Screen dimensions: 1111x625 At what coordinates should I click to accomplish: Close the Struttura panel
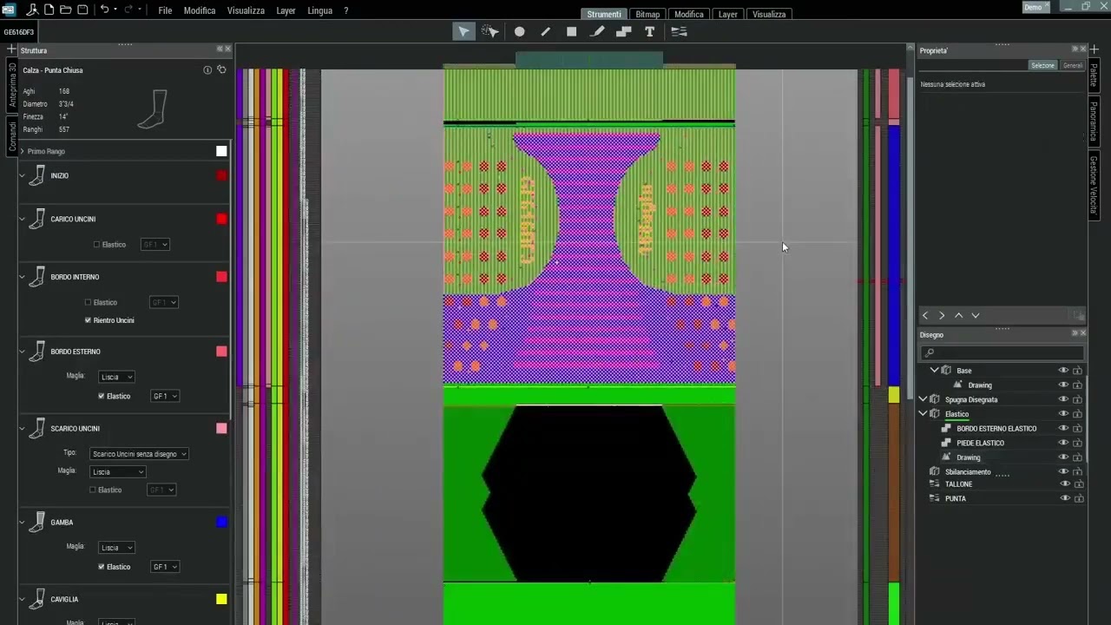(x=227, y=49)
